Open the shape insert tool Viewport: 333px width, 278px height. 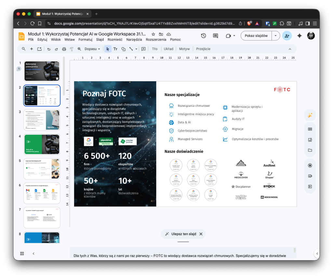123,49
